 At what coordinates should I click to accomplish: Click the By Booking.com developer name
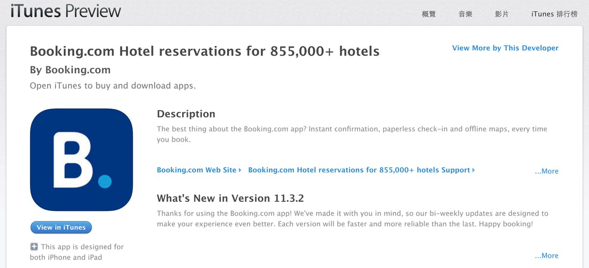click(70, 70)
